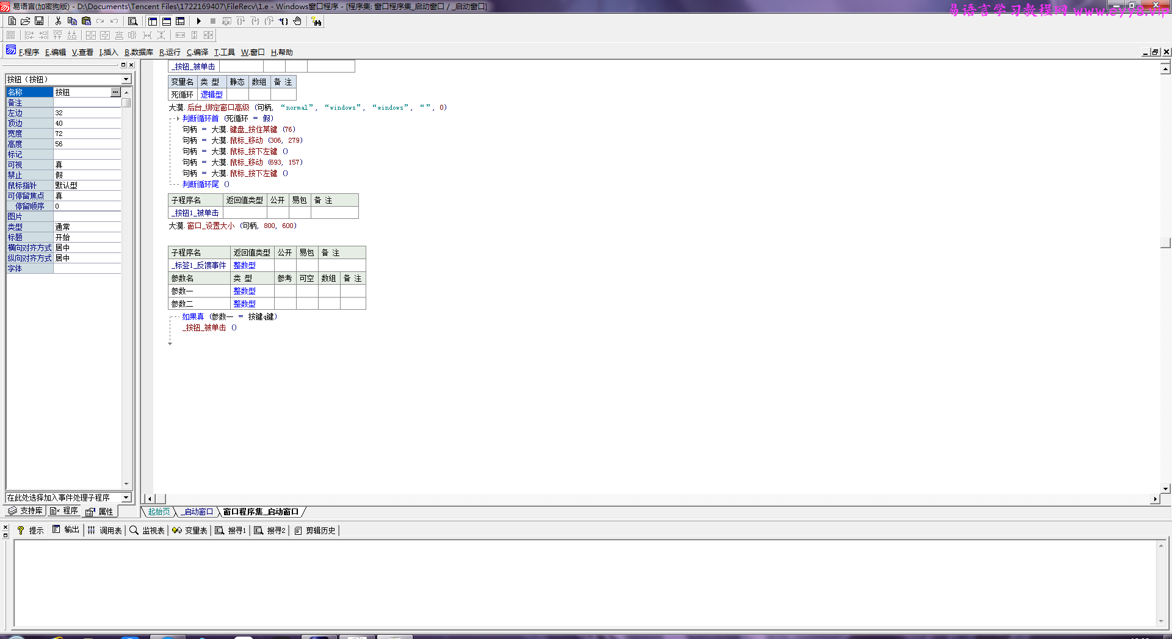Select the 标题 property value 开始
The height and width of the screenshot is (639, 1172).
87,237
